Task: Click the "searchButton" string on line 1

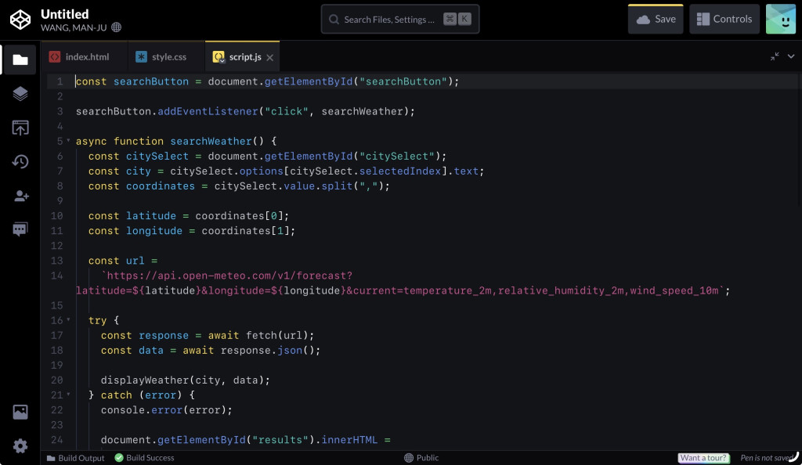Action: [x=403, y=81]
